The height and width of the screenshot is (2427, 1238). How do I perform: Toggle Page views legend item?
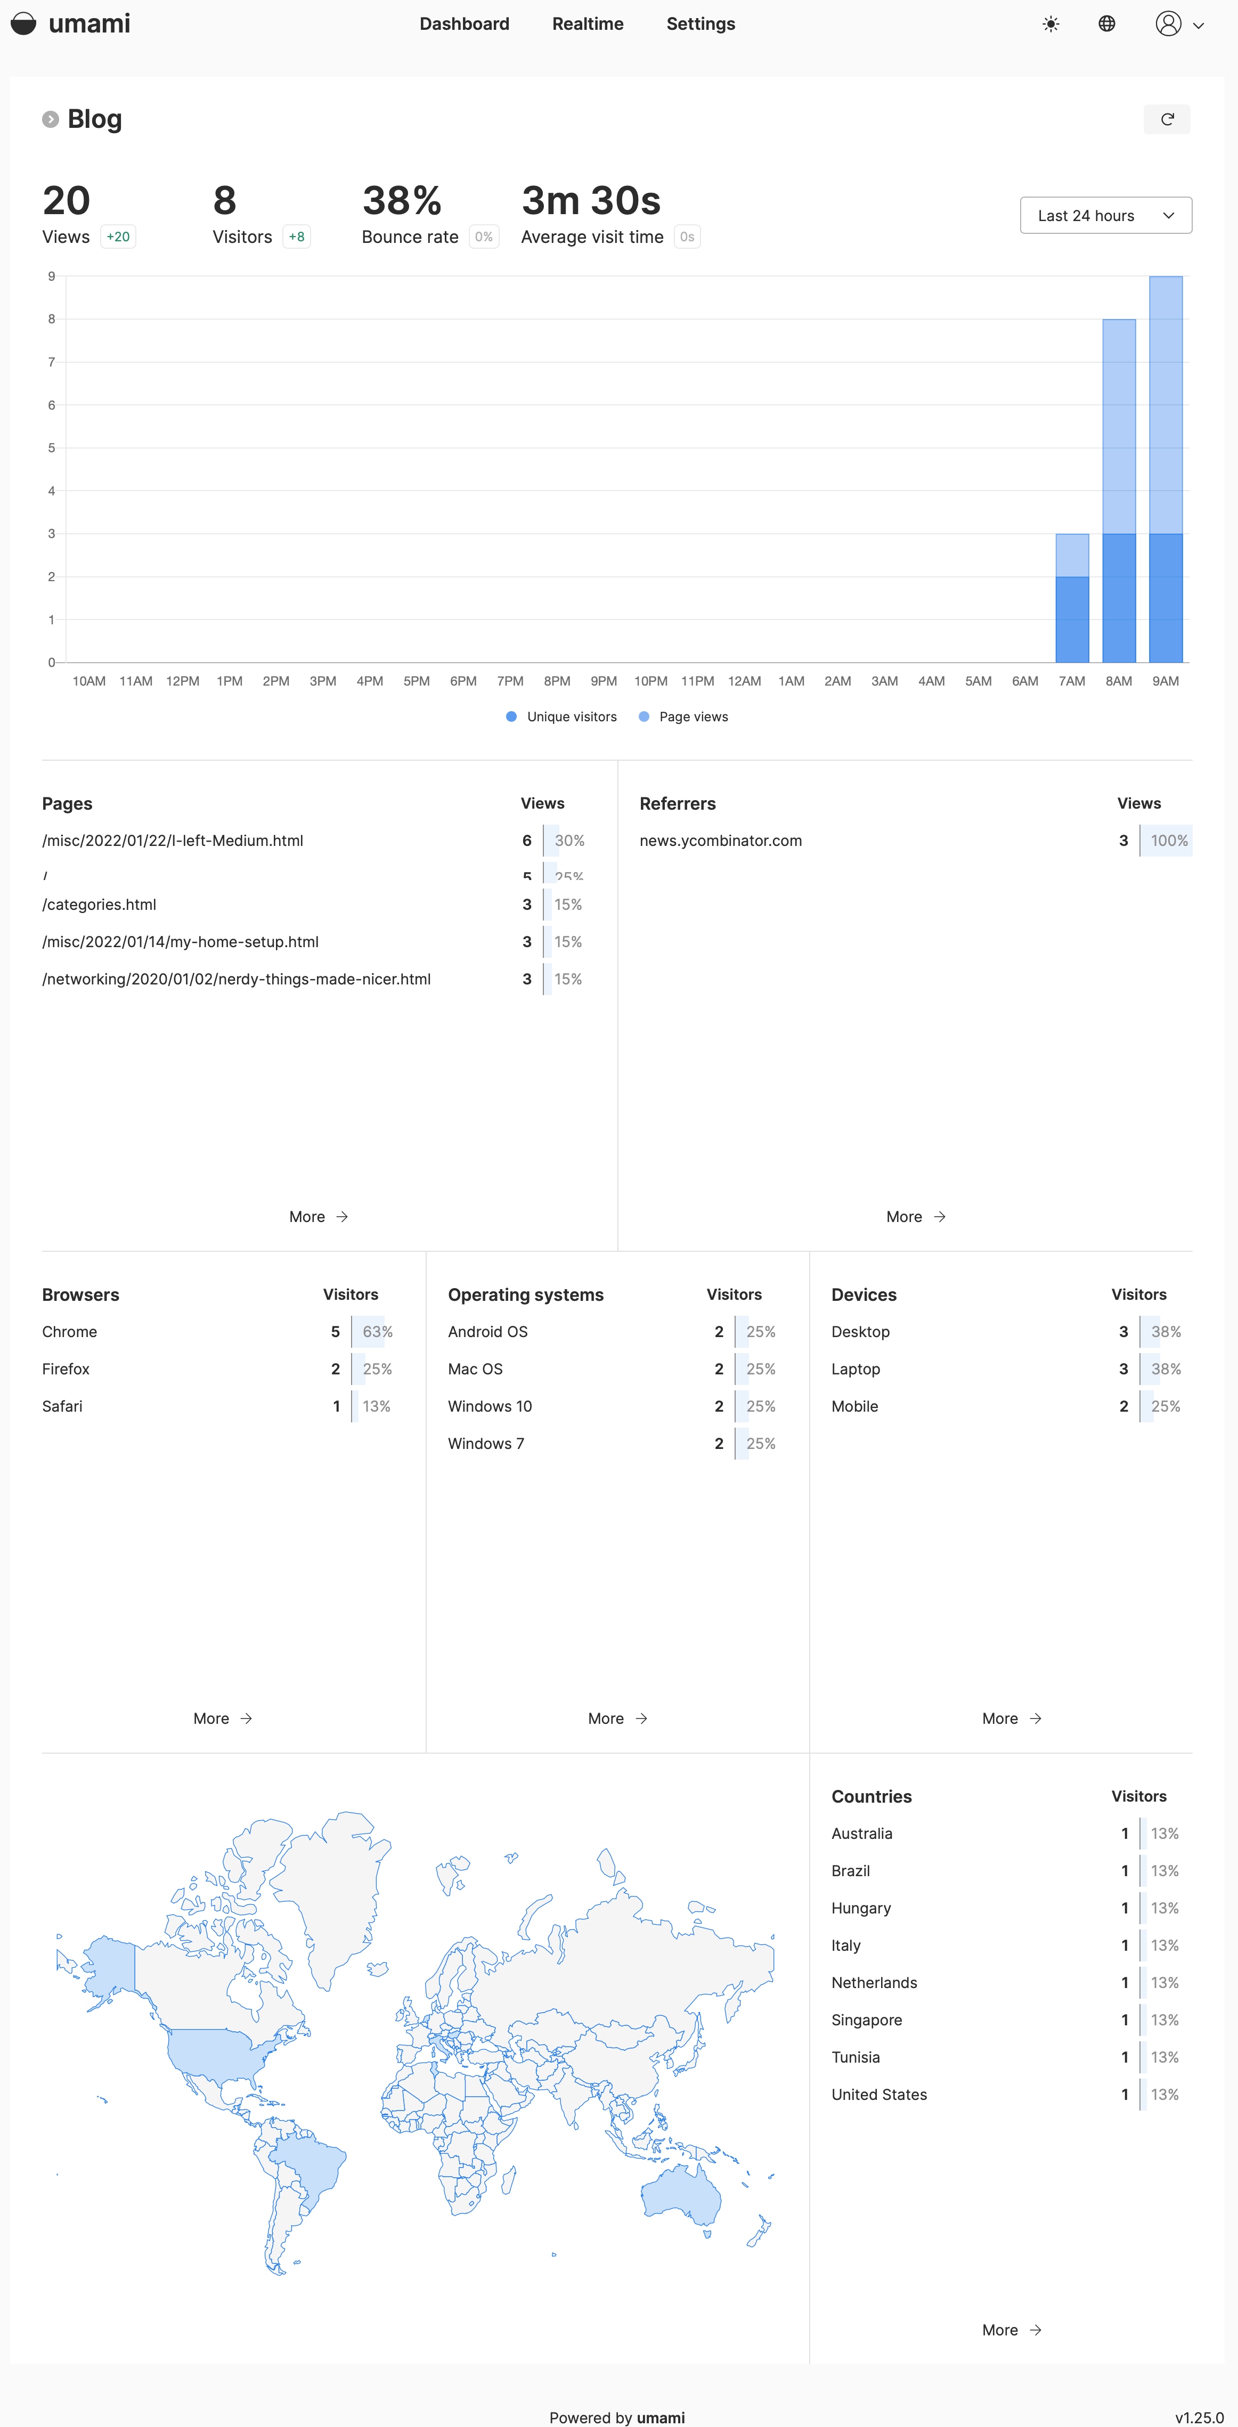[x=684, y=717]
